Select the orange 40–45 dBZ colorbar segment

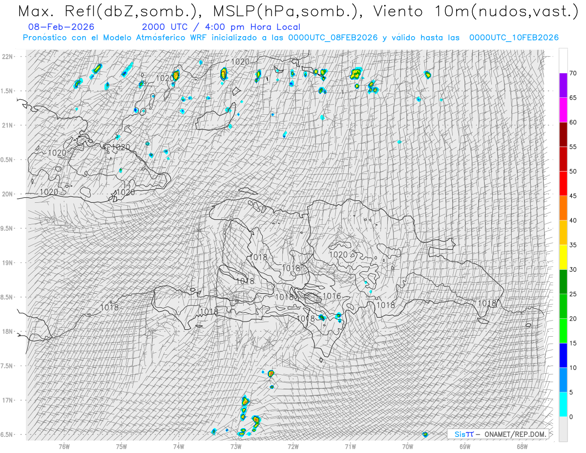pos(563,208)
